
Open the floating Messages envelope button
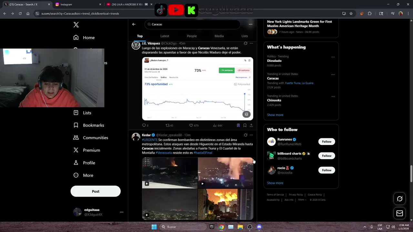point(399,213)
